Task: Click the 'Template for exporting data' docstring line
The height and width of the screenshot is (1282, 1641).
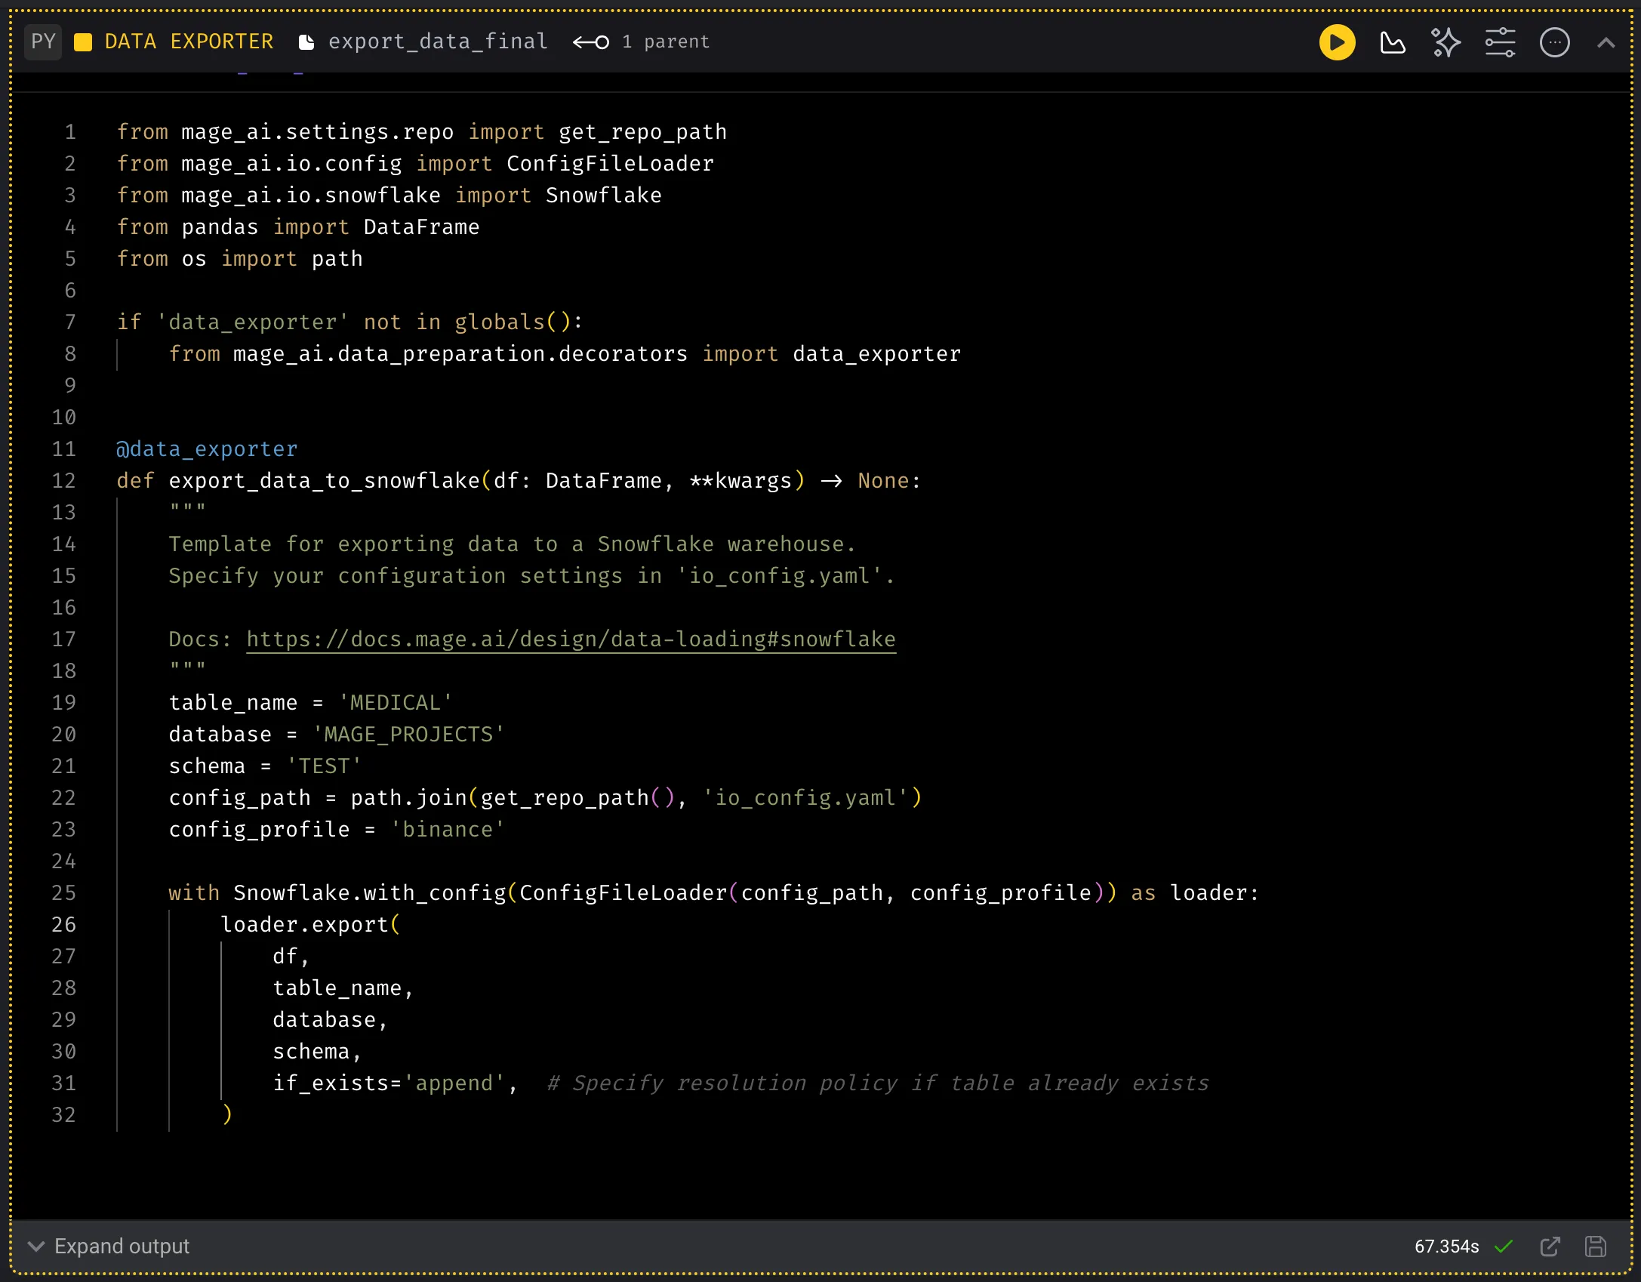Action: 512,544
